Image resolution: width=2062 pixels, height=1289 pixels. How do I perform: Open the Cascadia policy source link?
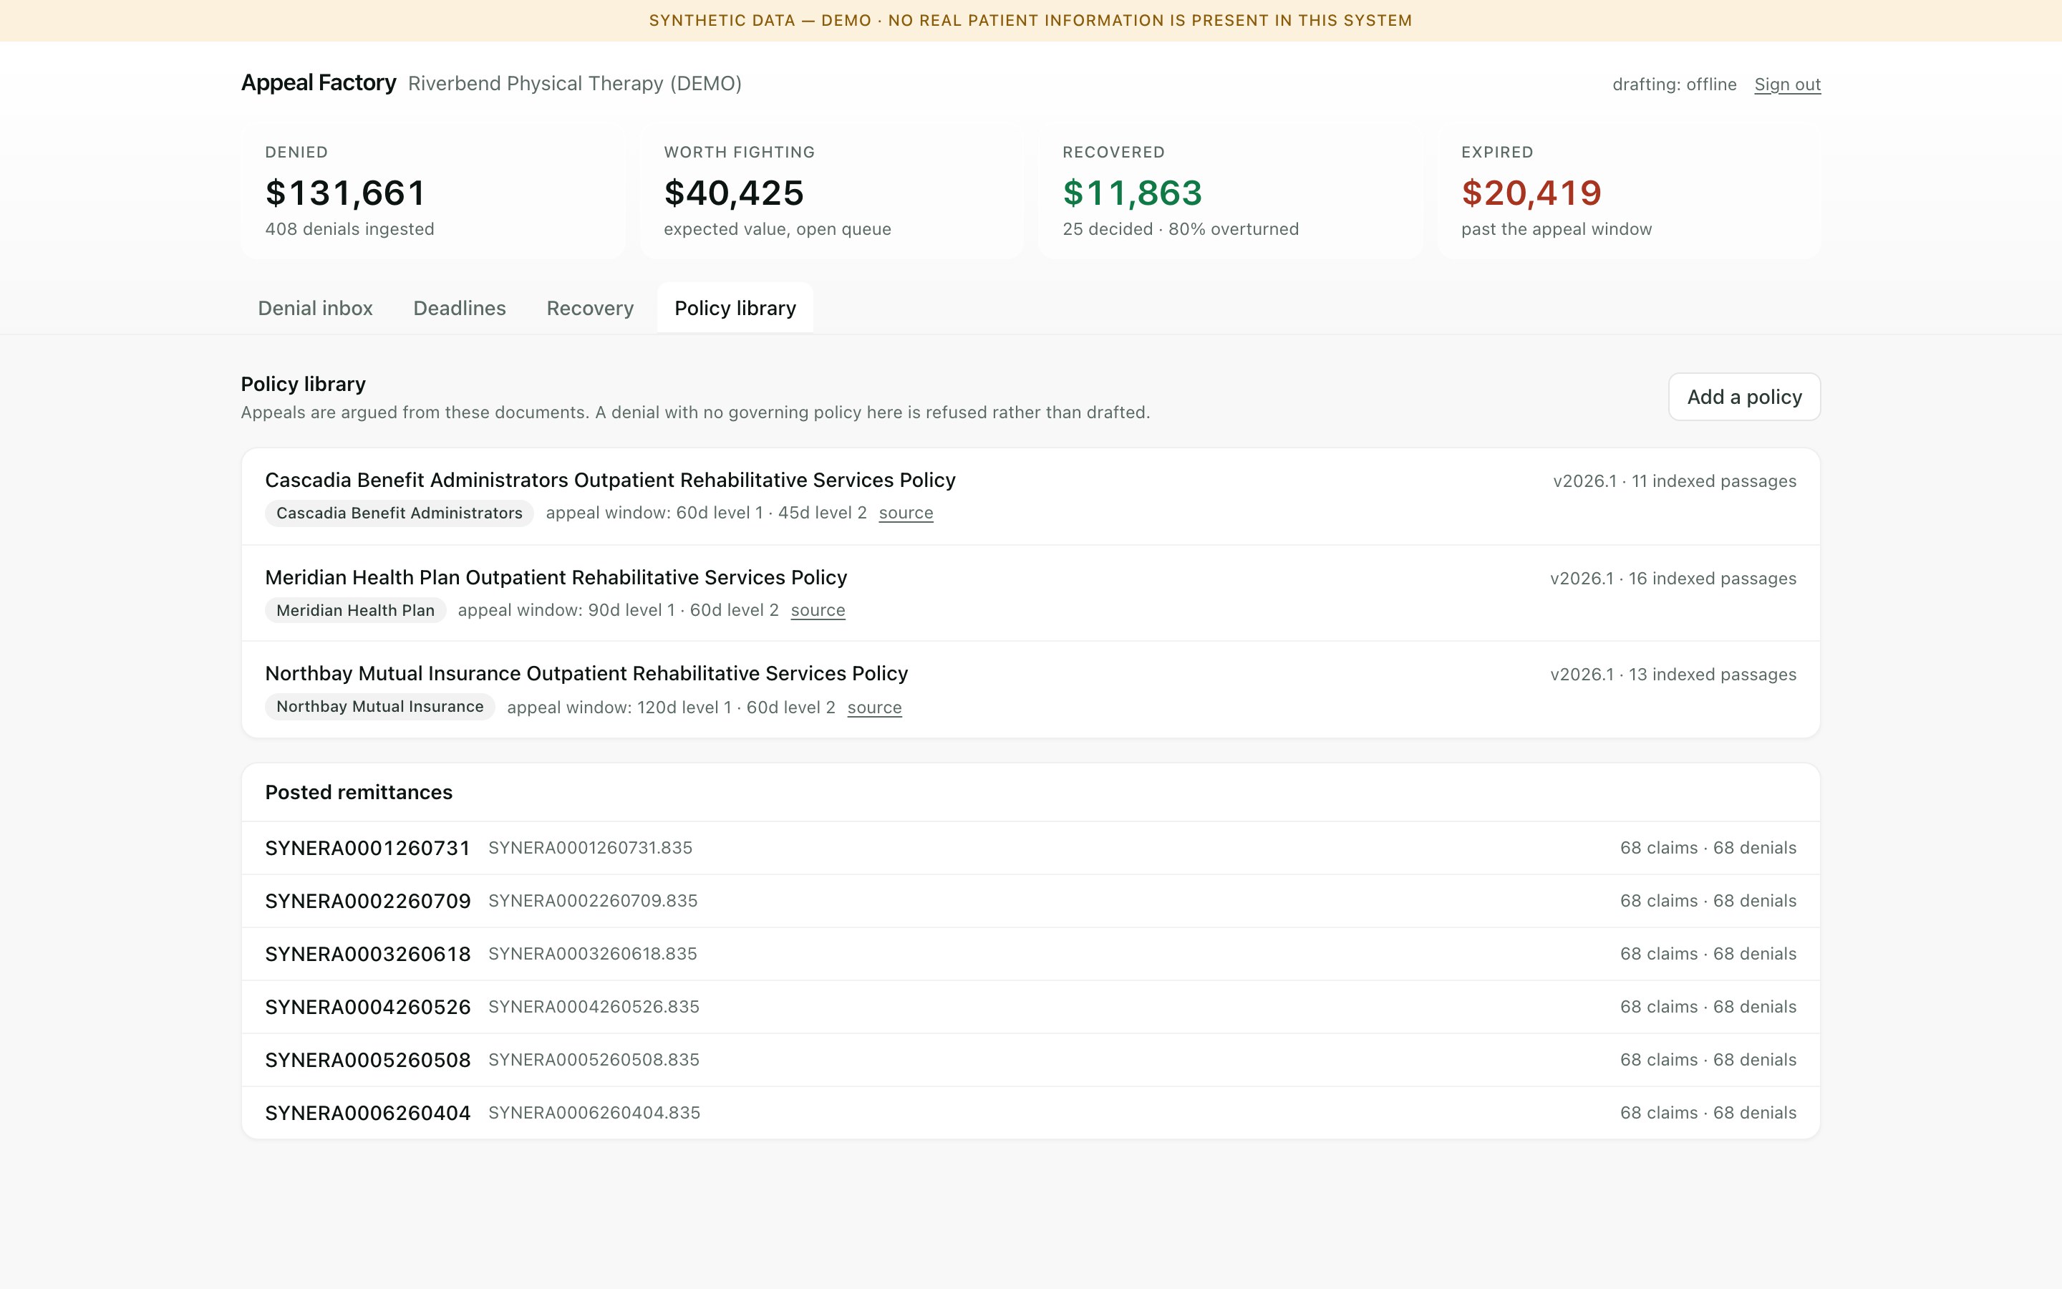(x=906, y=512)
